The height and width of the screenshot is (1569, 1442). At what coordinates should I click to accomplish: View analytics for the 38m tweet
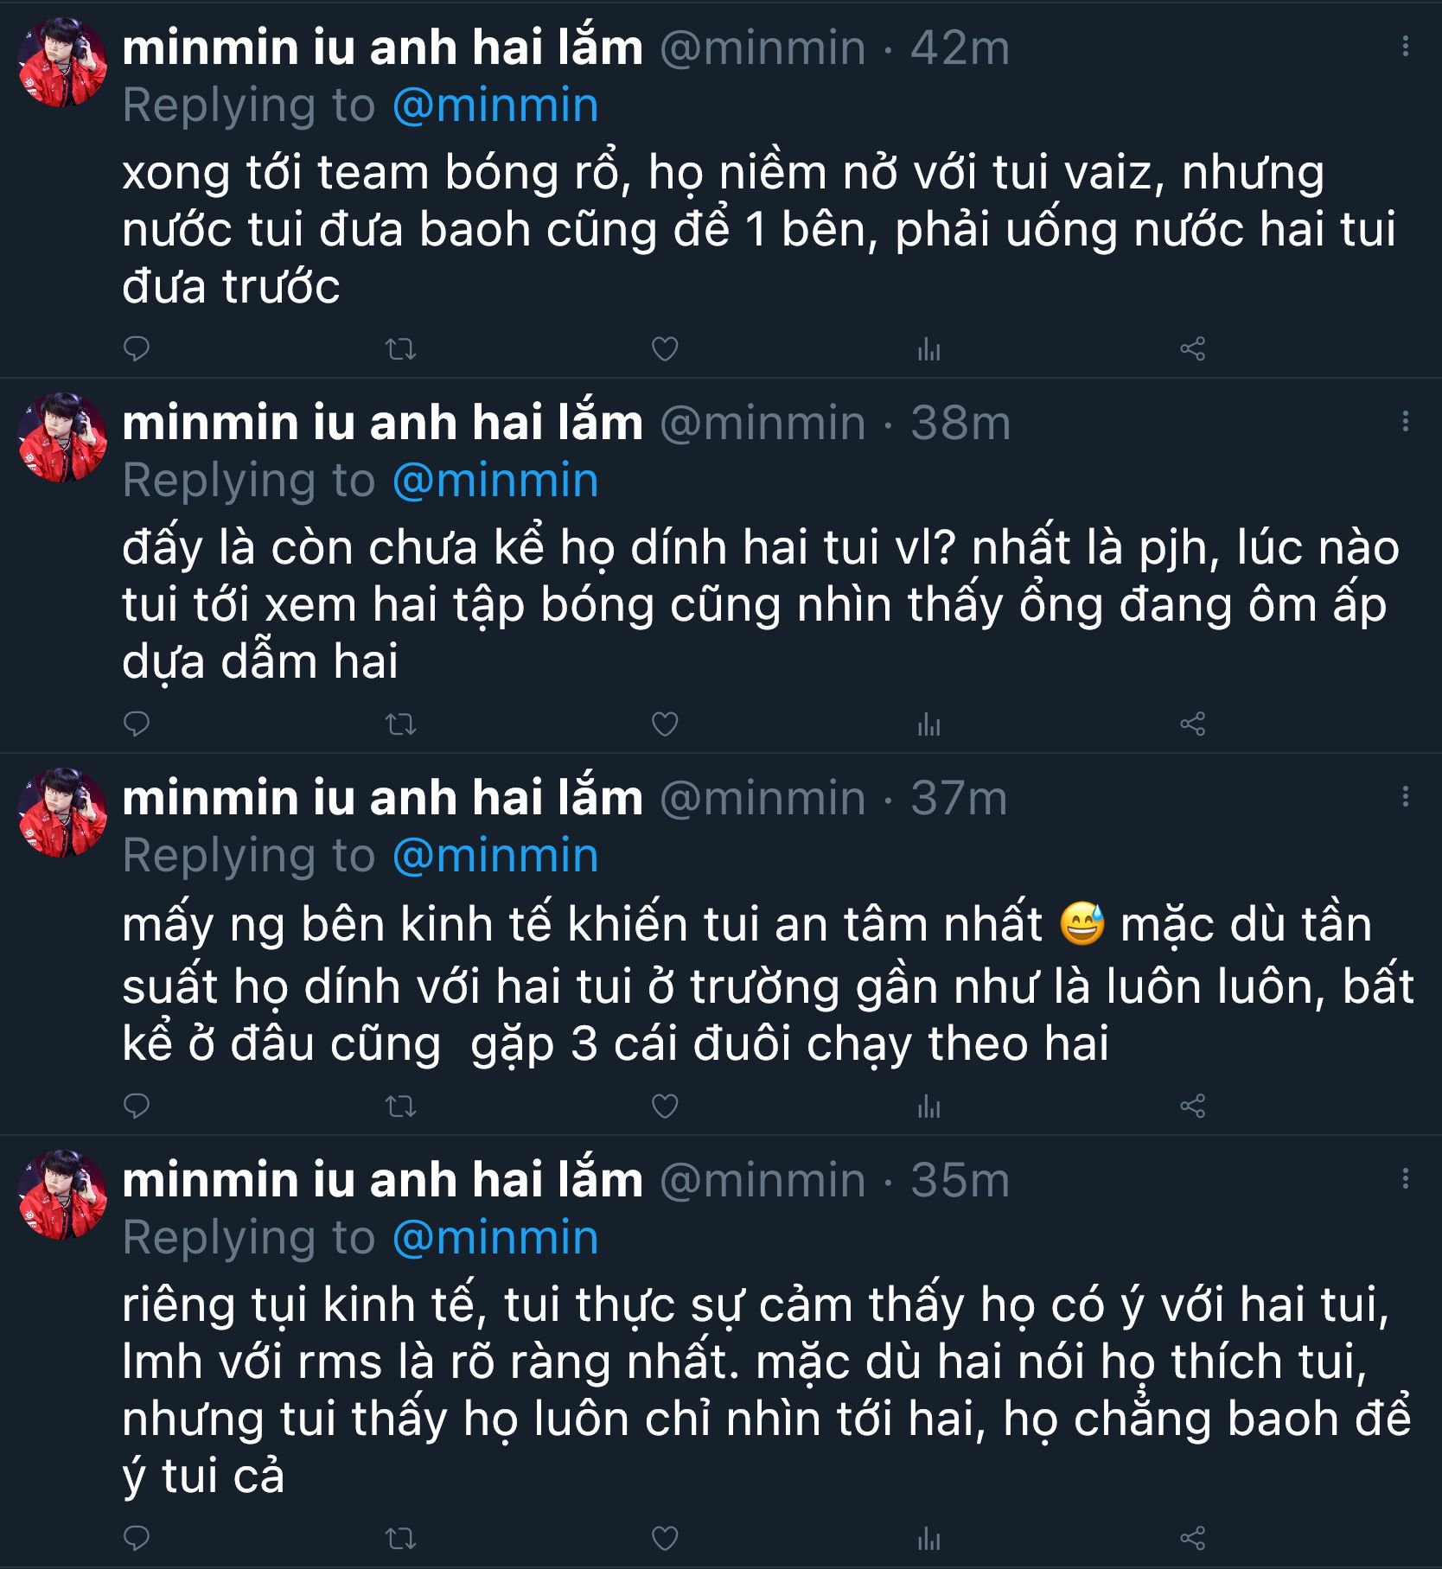[928, 724]
